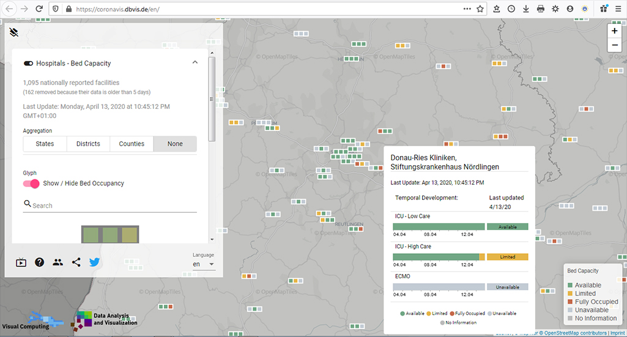
Task: Click the ECMO timeline bar
Action: [439, 287]
